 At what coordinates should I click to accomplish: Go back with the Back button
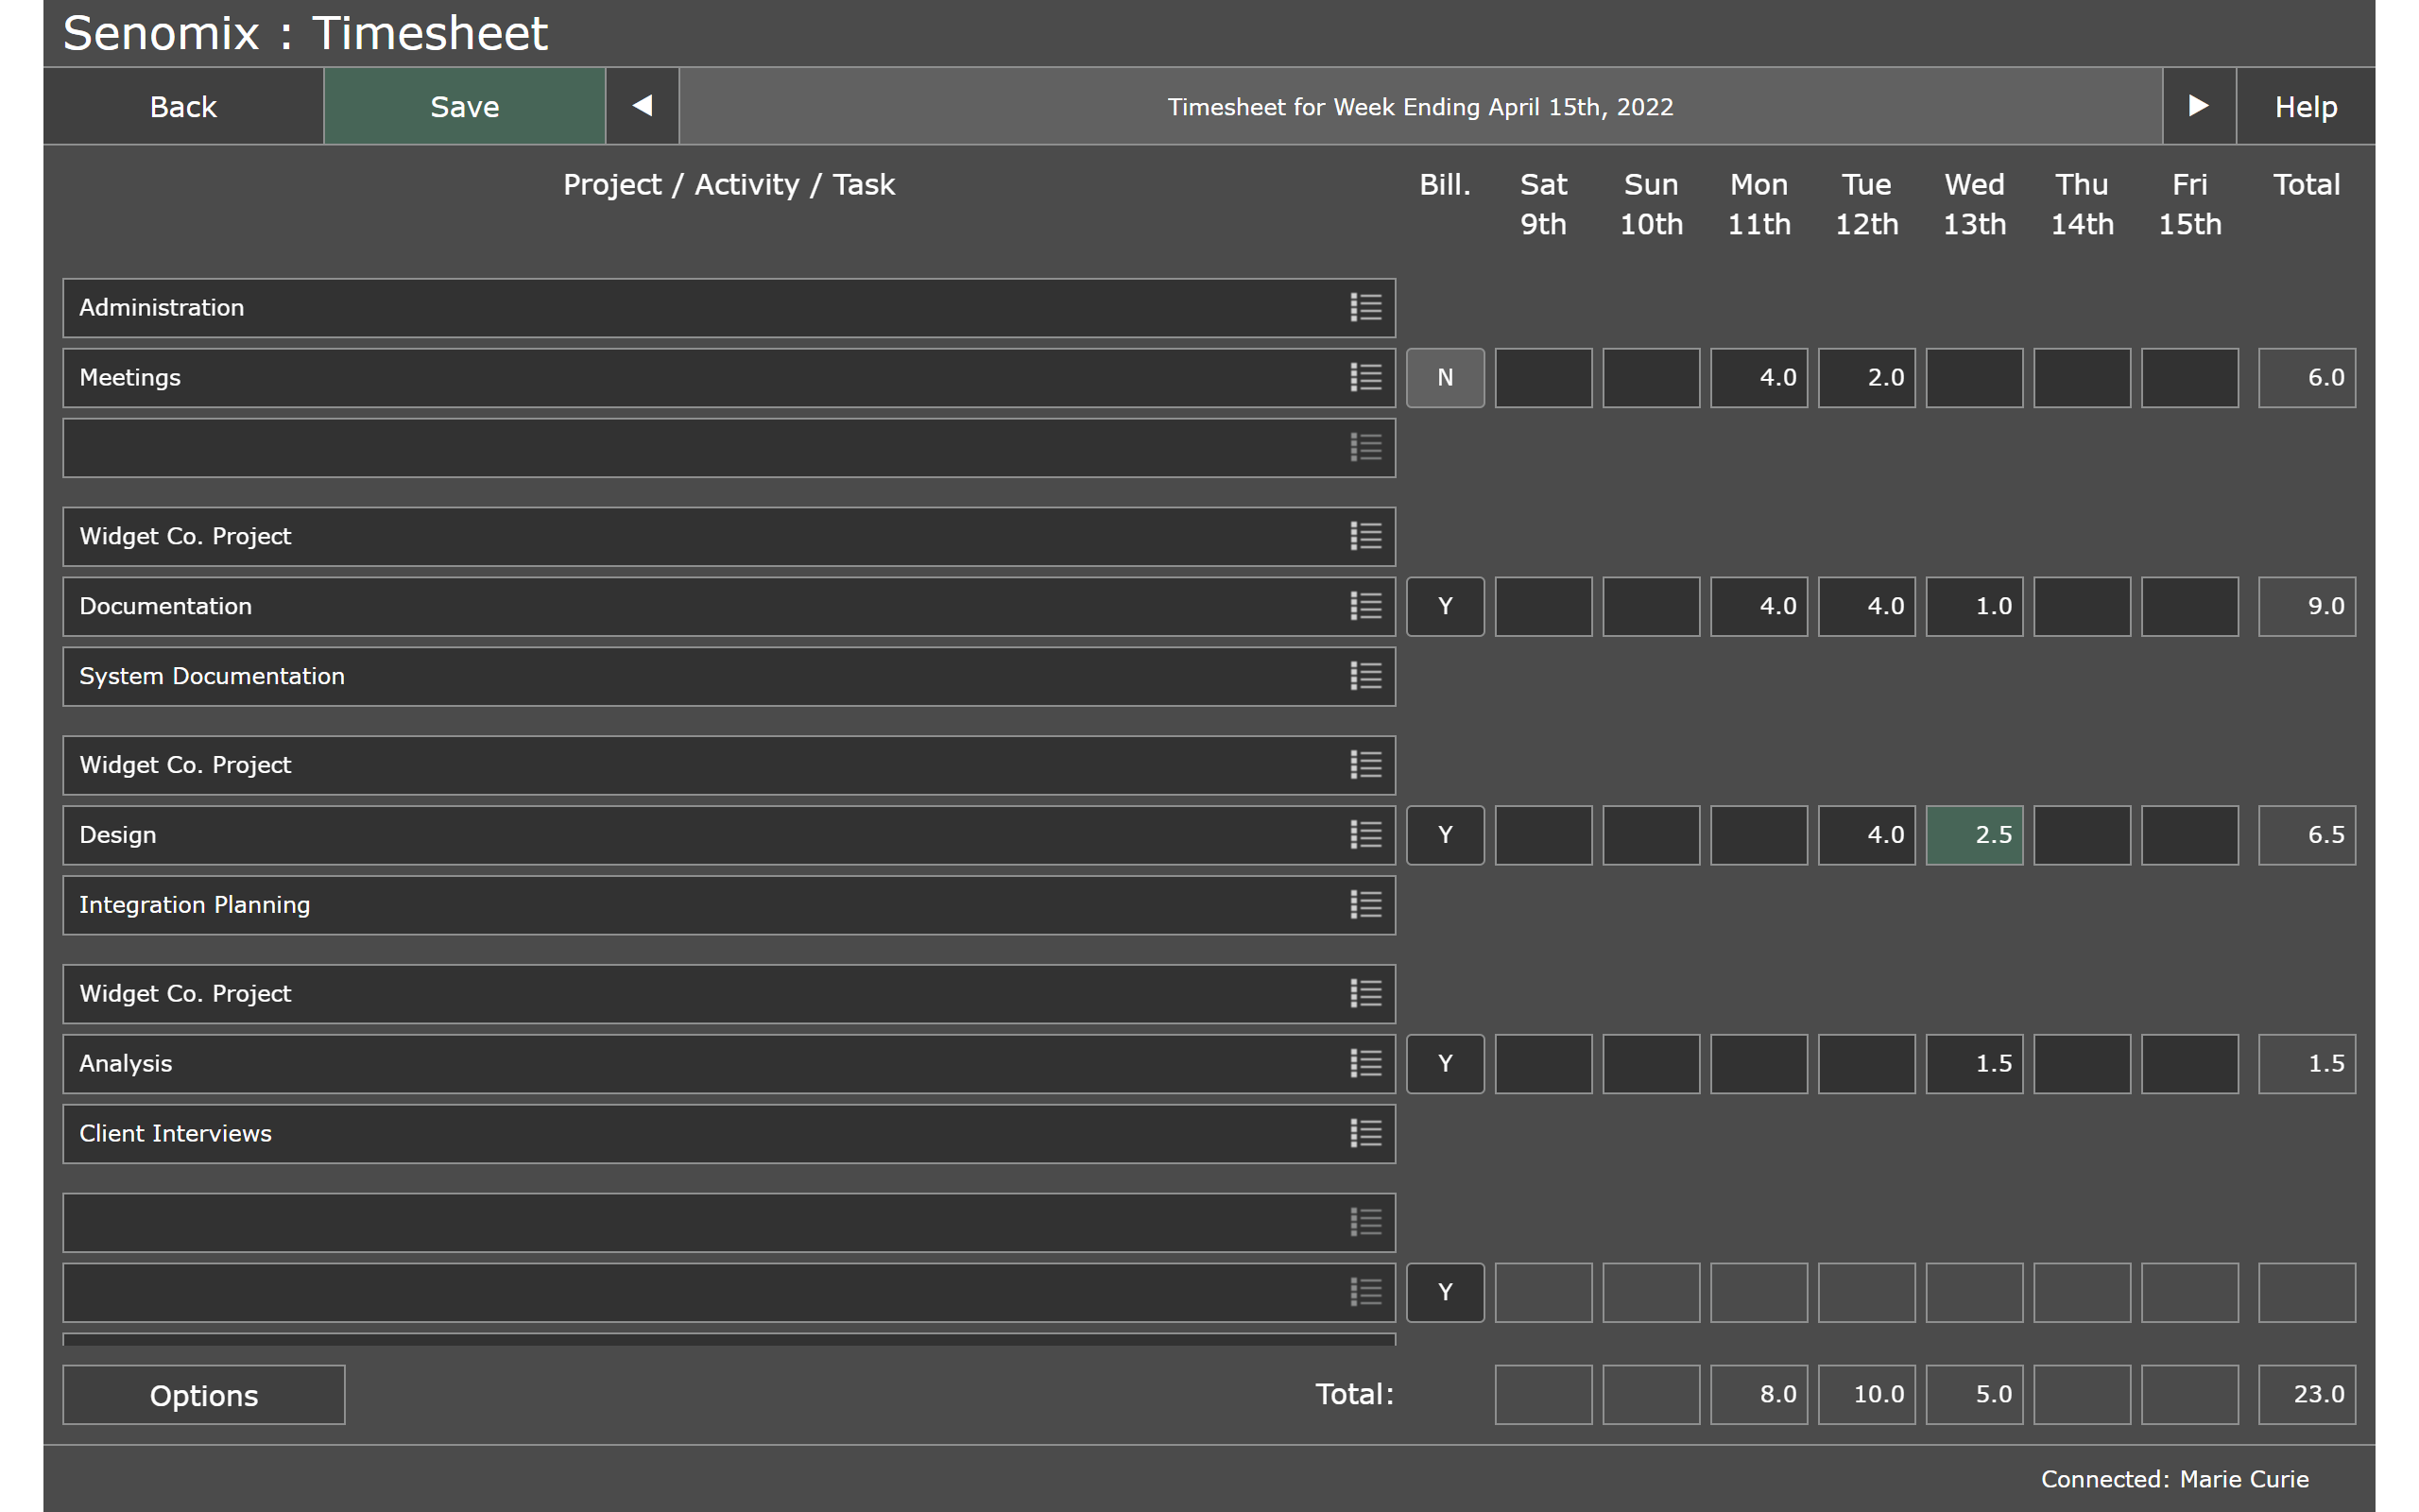(183, 106)
